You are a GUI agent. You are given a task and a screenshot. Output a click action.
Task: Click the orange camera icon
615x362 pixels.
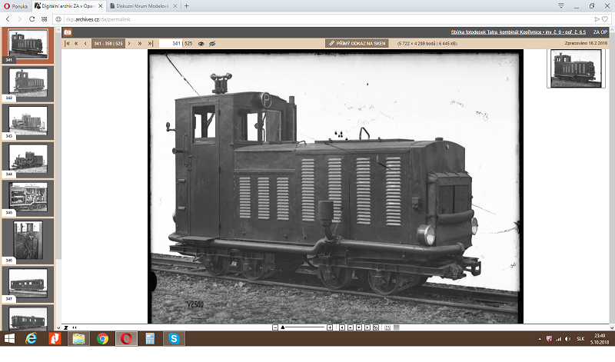67,32
